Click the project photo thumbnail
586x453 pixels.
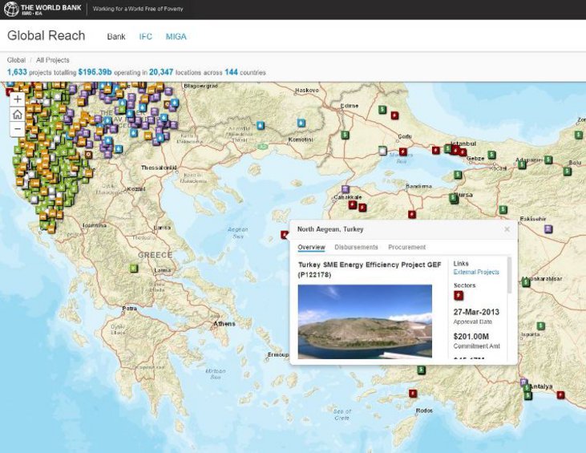pos(365,321)
